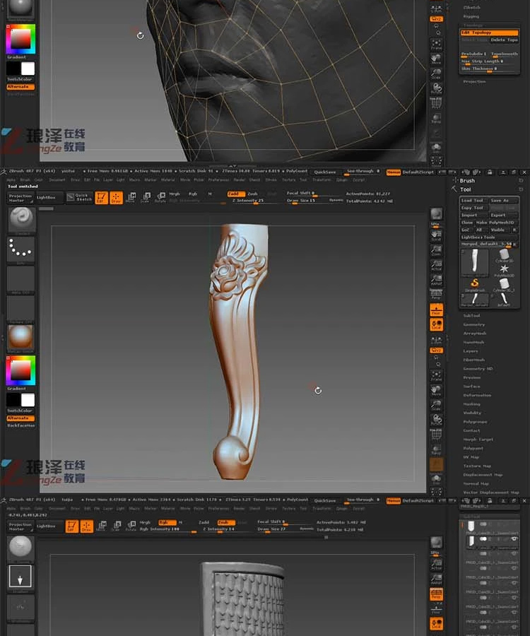530x636 pixels.
Task: Turn off the orange-lit Rgb mode button
Action: pos(167,522)
